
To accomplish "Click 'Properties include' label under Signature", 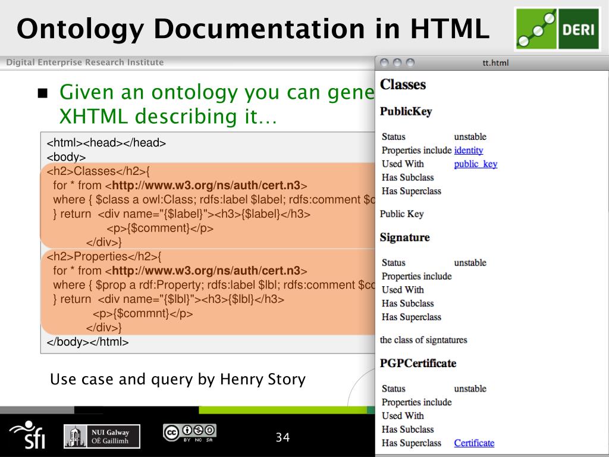I will [x=416, y=276].
